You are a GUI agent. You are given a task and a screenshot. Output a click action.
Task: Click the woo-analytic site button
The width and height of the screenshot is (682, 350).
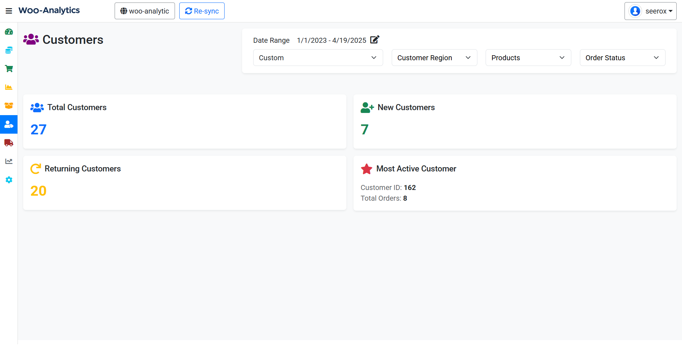click(144, 11)
